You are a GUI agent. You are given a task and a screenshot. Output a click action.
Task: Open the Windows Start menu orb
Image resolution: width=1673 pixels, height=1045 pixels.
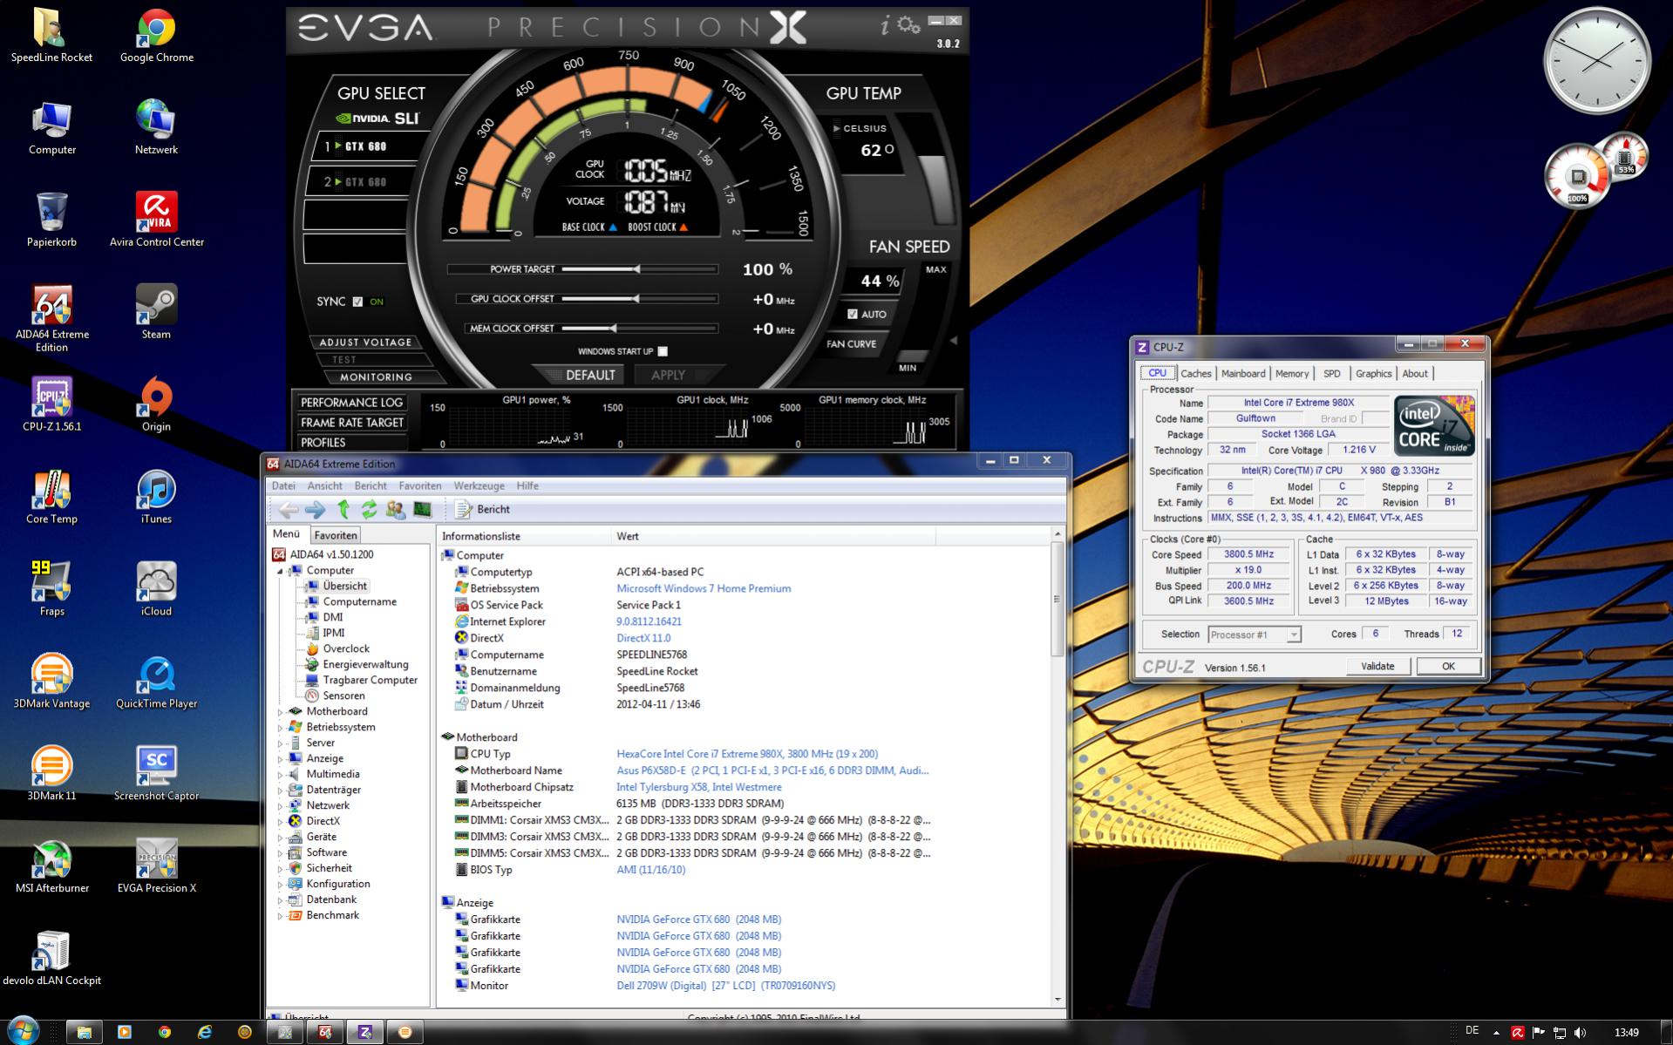click(x=23, y=1031)
